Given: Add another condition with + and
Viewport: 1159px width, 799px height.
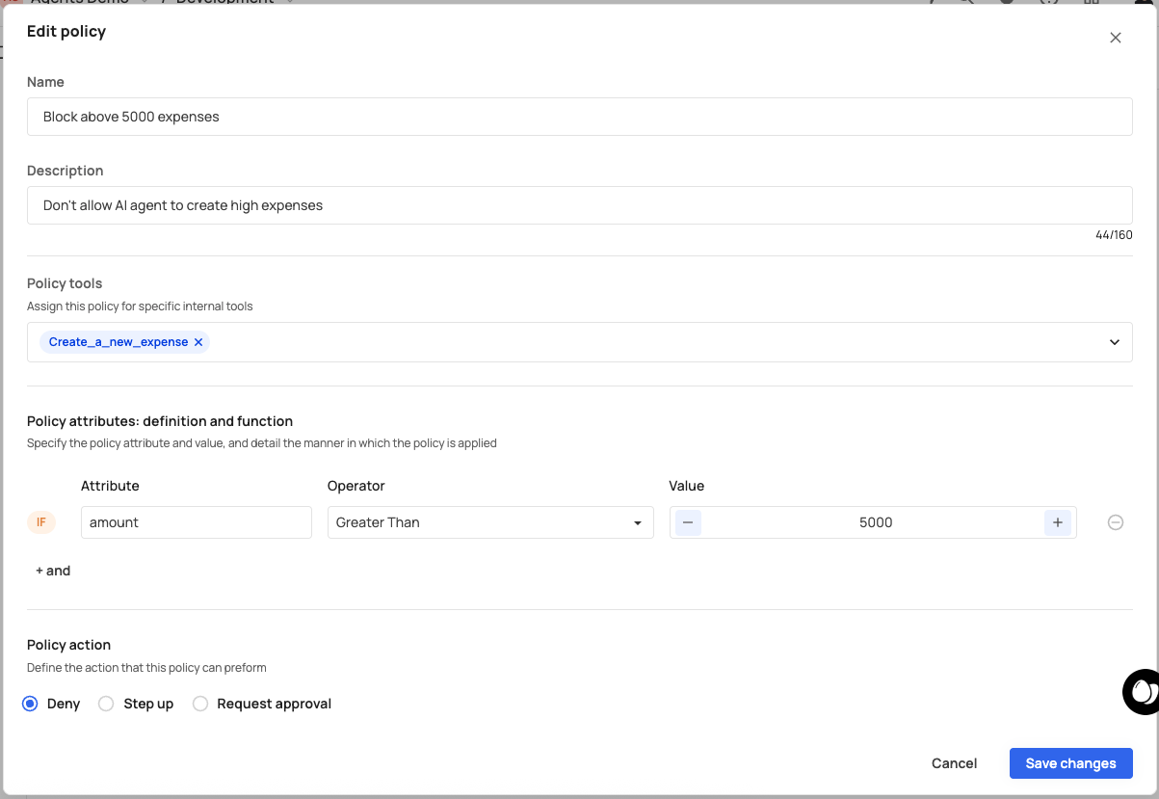Looking at the screenshot, I should (x=53, y=571).
